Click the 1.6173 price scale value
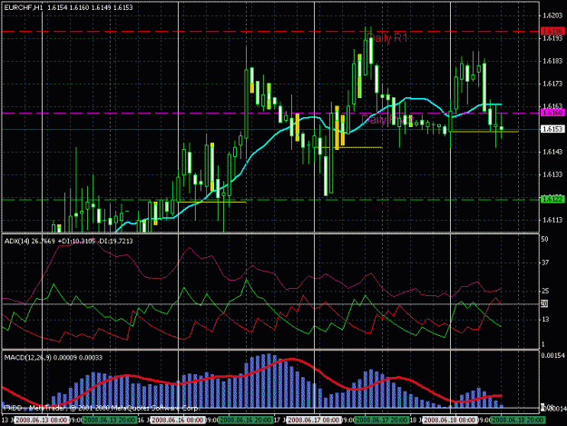Image resolution: width=567 pixels, height=426 pixels. tap(552, 84)
